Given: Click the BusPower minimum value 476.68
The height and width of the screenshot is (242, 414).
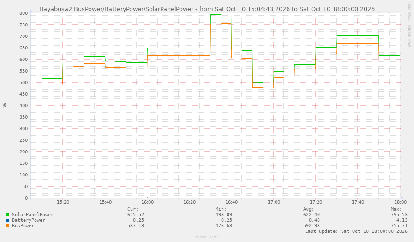Looking at the screenshot, I should 224,226.
